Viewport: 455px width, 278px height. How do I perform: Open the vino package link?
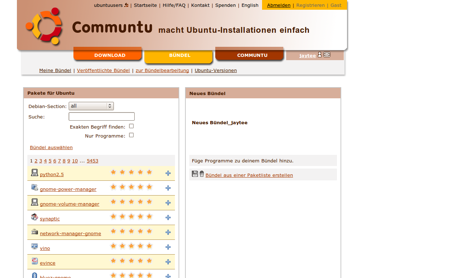coord(45,248)
